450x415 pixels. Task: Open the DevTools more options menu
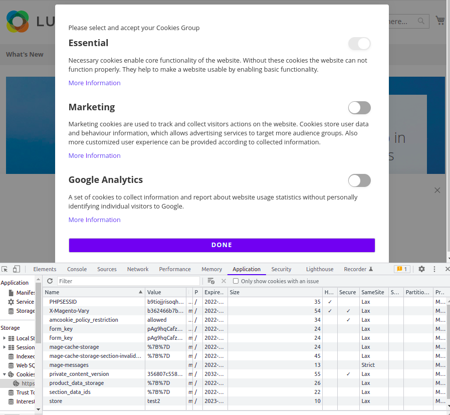click(x=434, y=269)
